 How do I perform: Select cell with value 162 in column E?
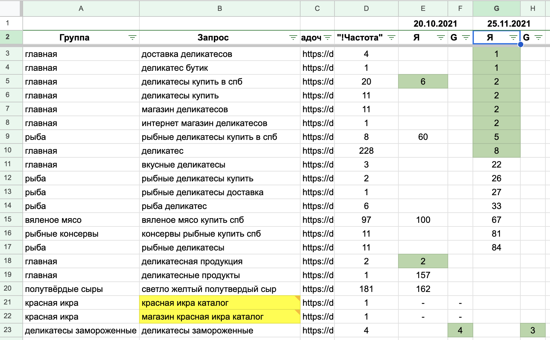(423, 289)
